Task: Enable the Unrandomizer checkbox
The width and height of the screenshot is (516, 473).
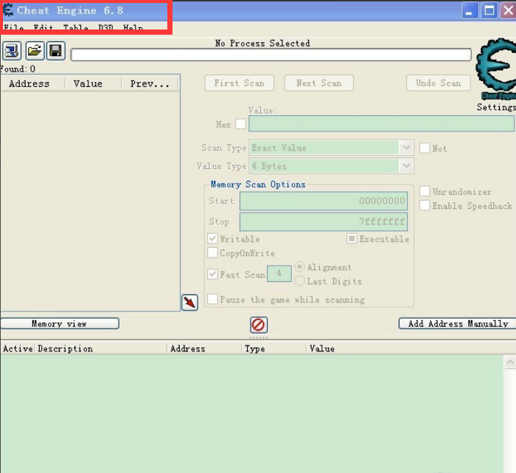Action: point(425,192)
